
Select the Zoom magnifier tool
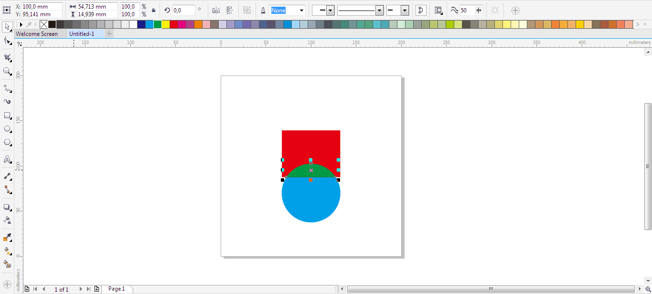coord(7,71)
